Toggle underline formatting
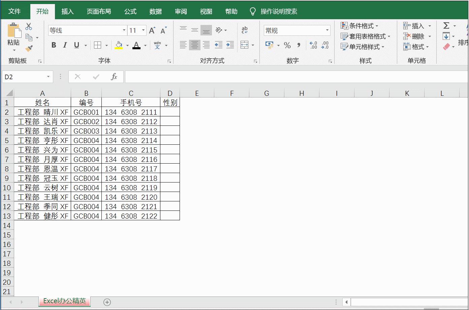 tap(76, 45)
